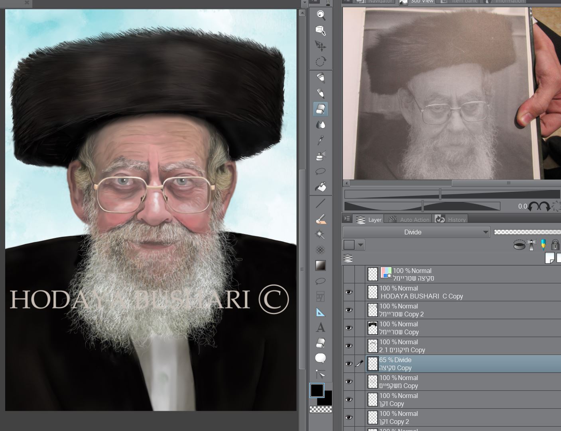Select the Airbrush tool
561x431 pixels.
[321, 156]
